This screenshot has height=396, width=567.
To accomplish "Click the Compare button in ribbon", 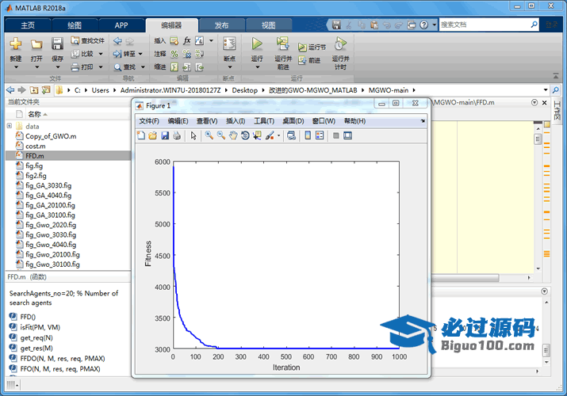I will (x=86, y=54).
